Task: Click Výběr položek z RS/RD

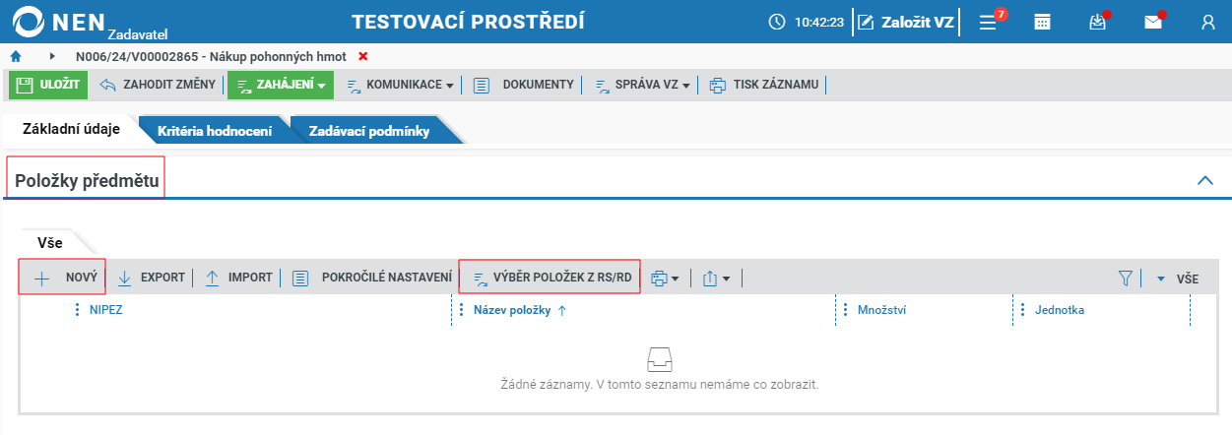Action: point(551,278)
